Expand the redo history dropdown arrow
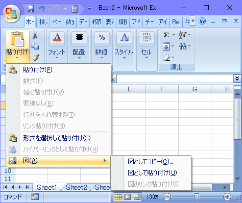Screen dimensions: 242x203 click(x=65, y=9)
